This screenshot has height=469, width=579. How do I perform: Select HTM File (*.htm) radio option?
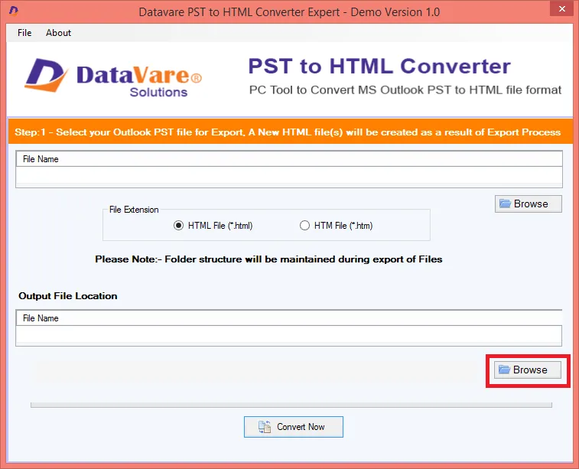click(x=336, y=226)
